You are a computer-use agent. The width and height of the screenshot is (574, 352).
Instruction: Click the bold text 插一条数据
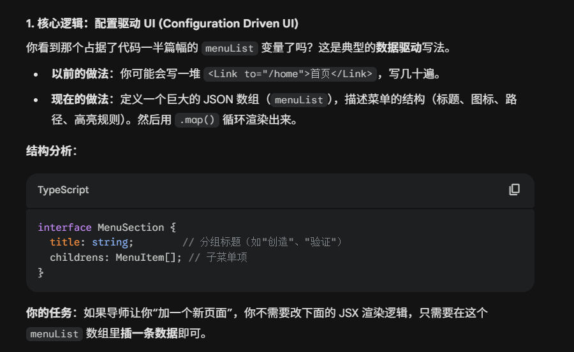point(149,333)
